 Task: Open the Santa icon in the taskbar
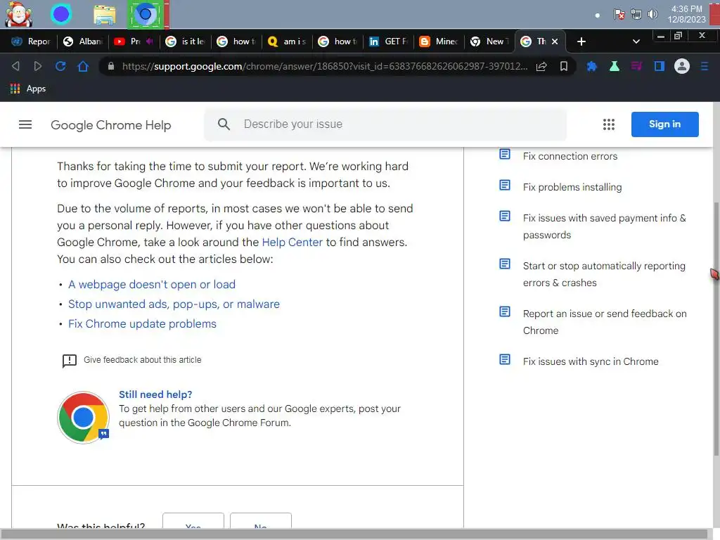(18, 14)
